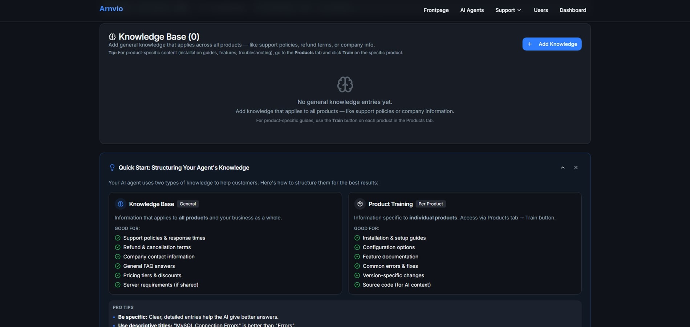Click the Knowledge Base card brain icon
This screenshot has width=690, height=327.
click(x=121, y=204)
